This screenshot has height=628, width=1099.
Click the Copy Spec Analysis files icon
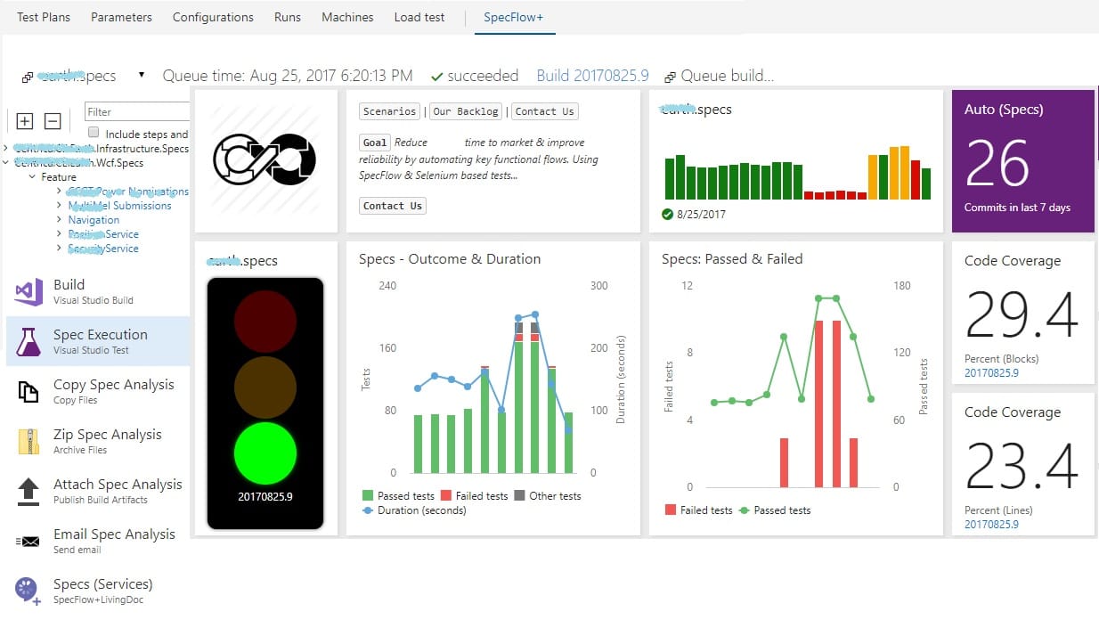(28, 392)
